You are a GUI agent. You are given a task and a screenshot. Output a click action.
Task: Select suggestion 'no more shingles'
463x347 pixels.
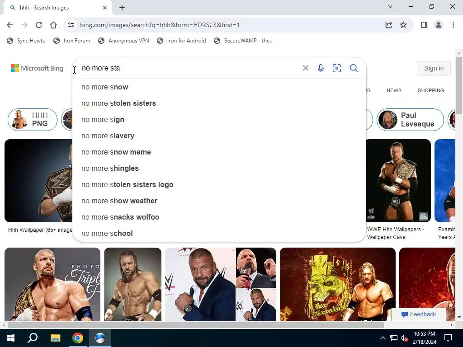pos(219,168)
